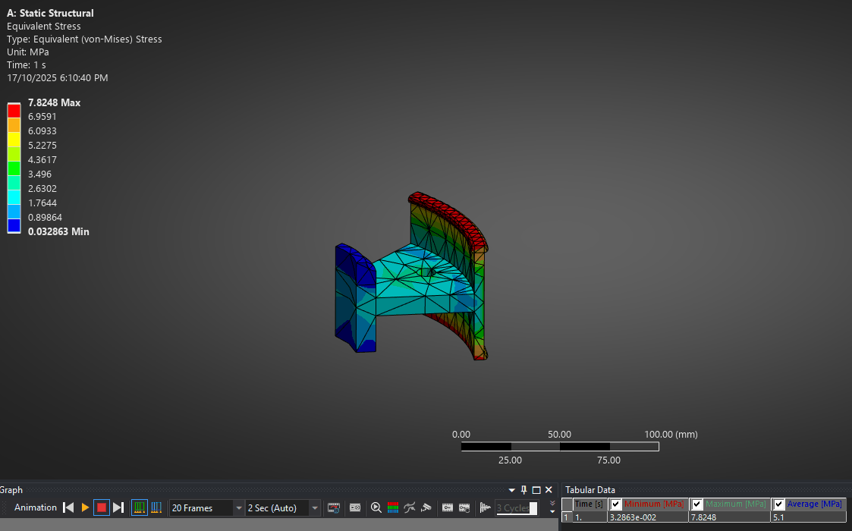Click the Export Video File icon
This screenshot has height=531, width=852.
334,507
